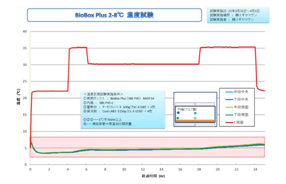Select the '試験実施場所' info line

coord(233,15)
